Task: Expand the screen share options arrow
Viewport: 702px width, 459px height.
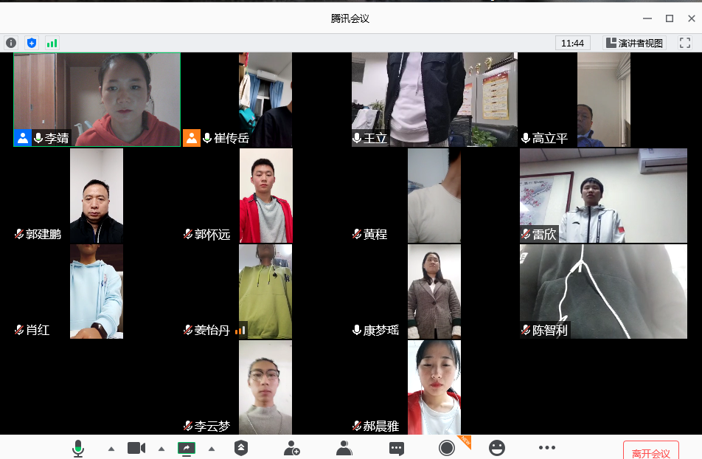Action: tap(212, 449)
